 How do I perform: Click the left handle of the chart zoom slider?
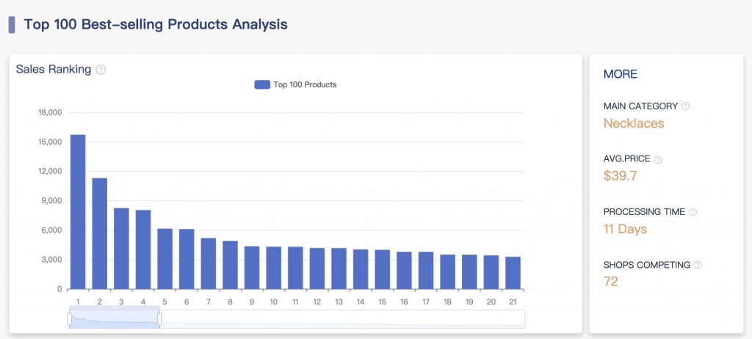click(70, 318)
